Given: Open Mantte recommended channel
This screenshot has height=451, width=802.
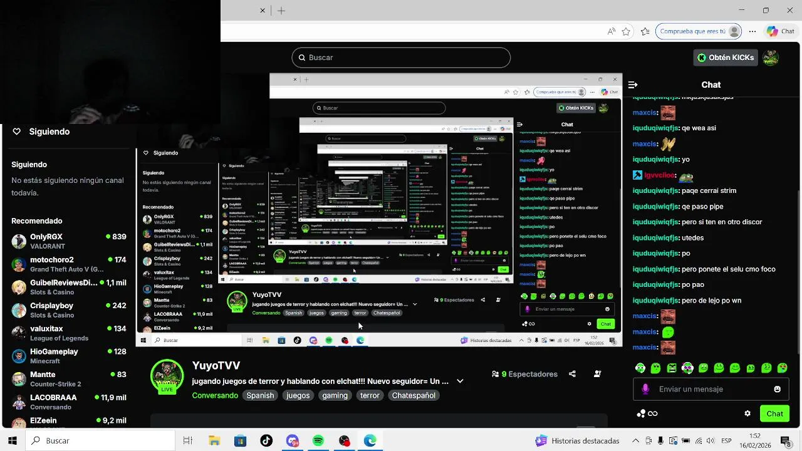Looking at the screenshot, I should click(69, 379).
